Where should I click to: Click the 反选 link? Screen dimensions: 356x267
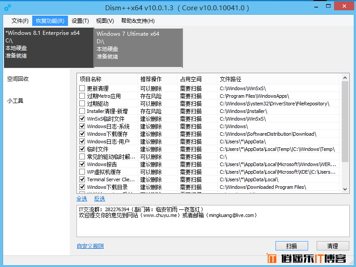(99, 199)
